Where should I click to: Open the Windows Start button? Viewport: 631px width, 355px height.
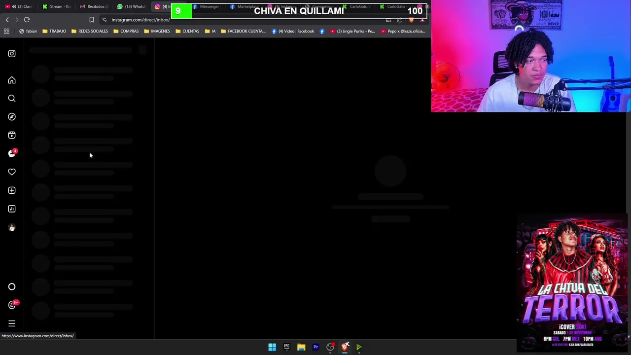(272, 347)
